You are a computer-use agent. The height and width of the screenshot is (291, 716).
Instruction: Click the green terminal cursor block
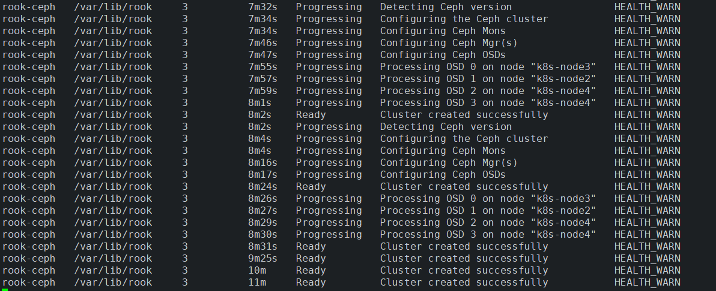coord(5,289)
